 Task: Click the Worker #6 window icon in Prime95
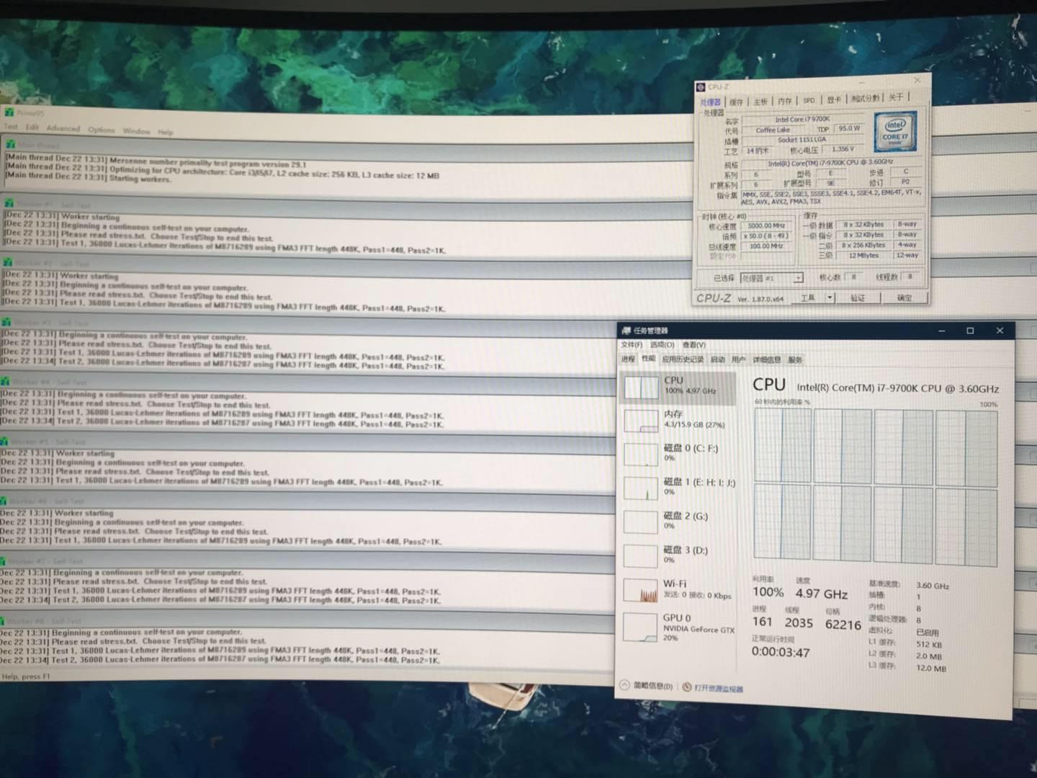click(4, 501)
